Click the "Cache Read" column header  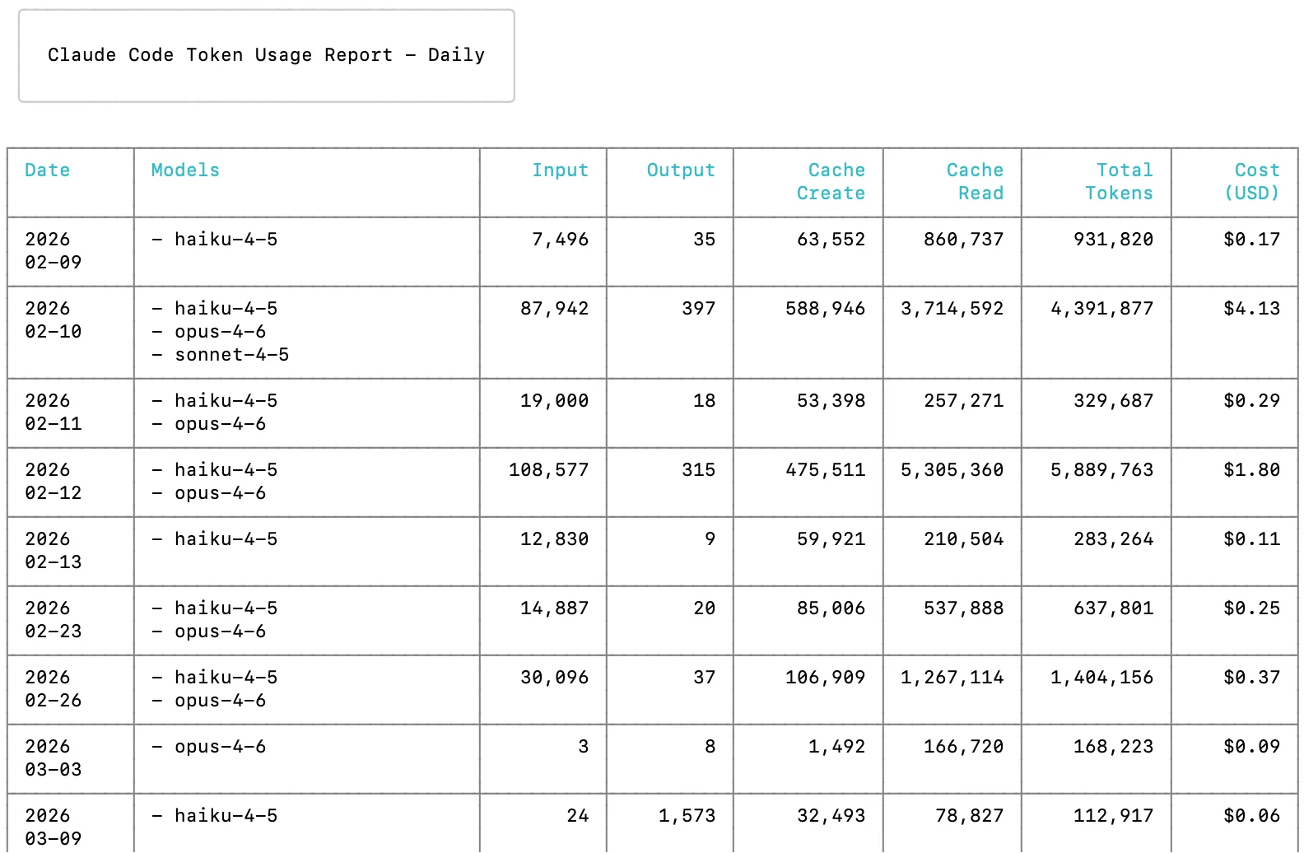coord(975,182)
